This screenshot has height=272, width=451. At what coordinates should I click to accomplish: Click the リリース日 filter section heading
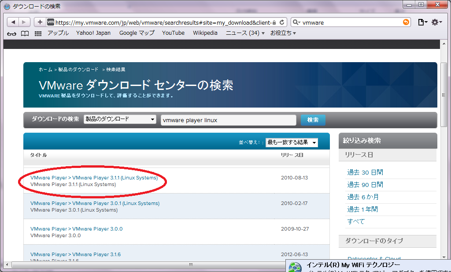(359, 155)
